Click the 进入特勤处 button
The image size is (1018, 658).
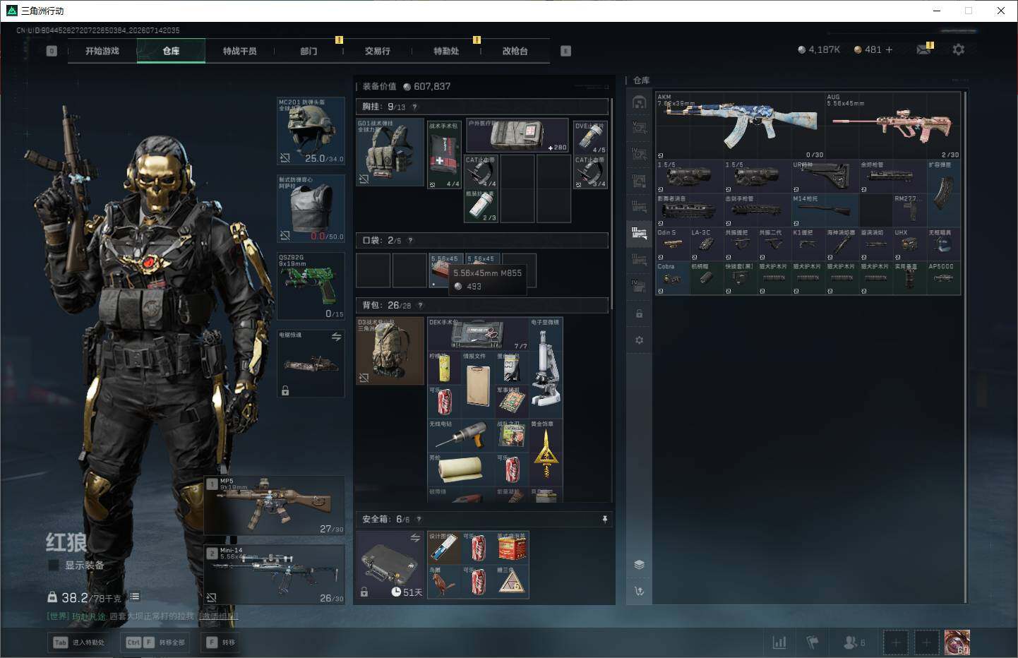click(79, 642)
